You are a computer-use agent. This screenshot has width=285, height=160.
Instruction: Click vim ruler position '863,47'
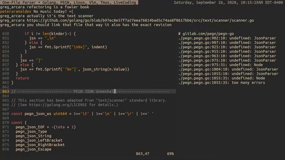tap(142, 154)
